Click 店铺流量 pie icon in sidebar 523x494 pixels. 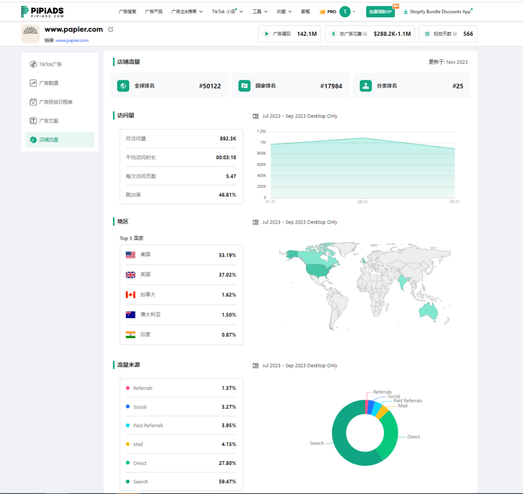[x=33, y=140]
